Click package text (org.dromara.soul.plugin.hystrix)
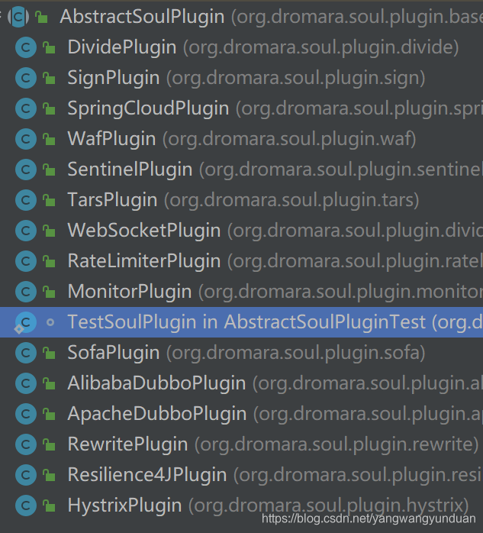The height and width of the screenshot is (533, 483). tap(328, 506)
